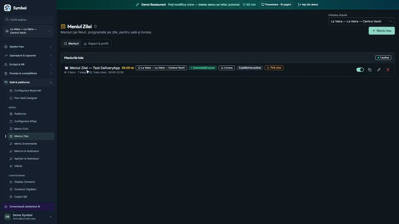The image size is (399, 224).
Task: Click the Configurare Rezervări calendar icon
Action: pos(11,91)
